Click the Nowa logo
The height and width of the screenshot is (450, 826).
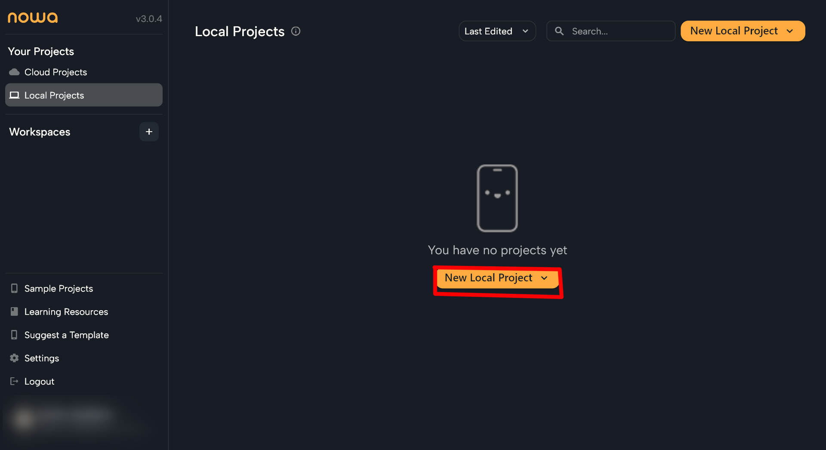[33, 18]
